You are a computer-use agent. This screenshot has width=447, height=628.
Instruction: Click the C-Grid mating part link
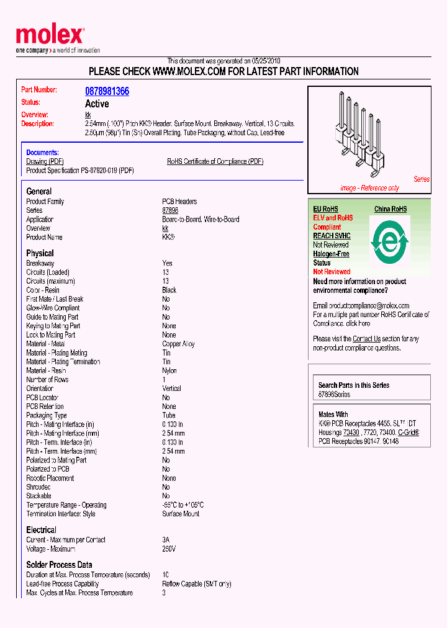tap(409, 433)
